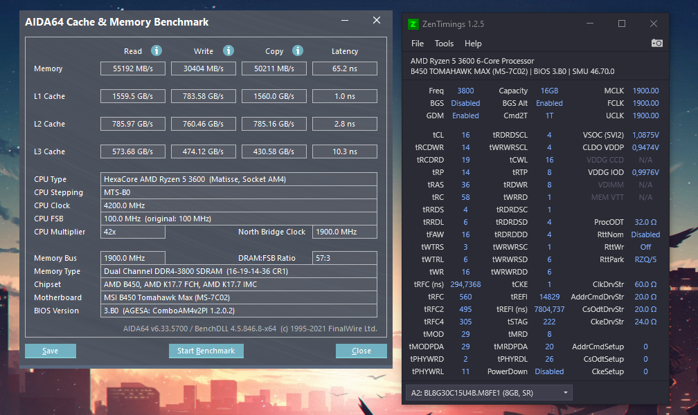Click the tSTAG value 222
This screenshot has height=415, width=698.
pyautogui.click(x=549, y=322)
